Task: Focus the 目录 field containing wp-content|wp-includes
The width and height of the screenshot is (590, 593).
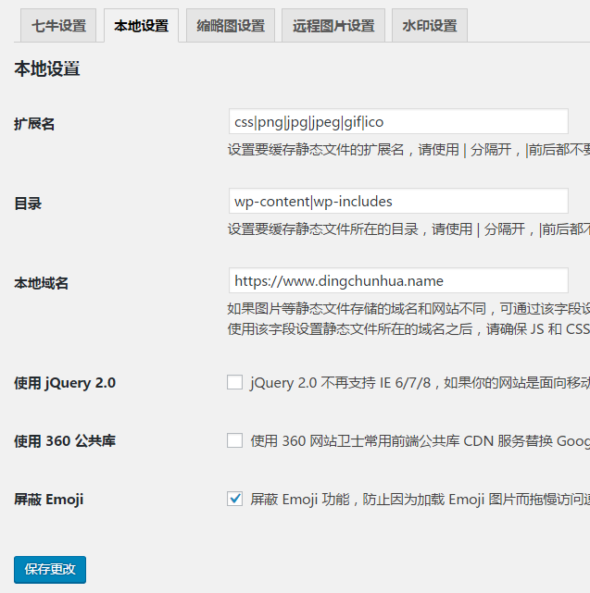Action: tap(398, 201)
